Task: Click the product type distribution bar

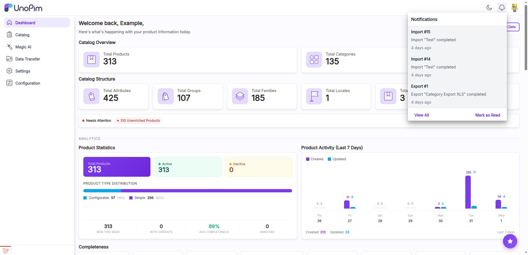Action: (188, 191)
